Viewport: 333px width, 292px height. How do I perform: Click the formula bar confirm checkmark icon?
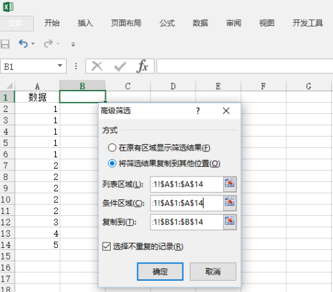click(120, 66)
